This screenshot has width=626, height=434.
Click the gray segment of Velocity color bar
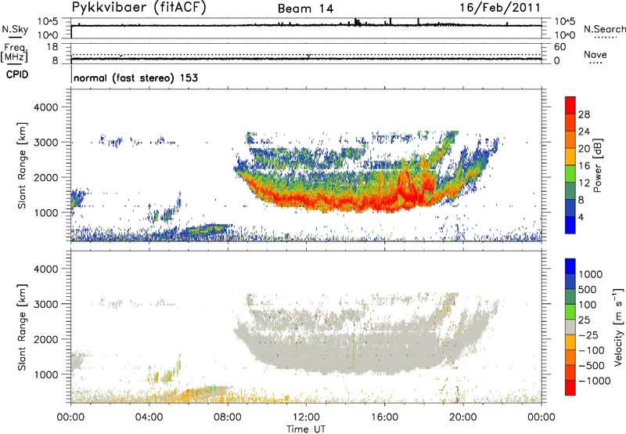(570, 327)
